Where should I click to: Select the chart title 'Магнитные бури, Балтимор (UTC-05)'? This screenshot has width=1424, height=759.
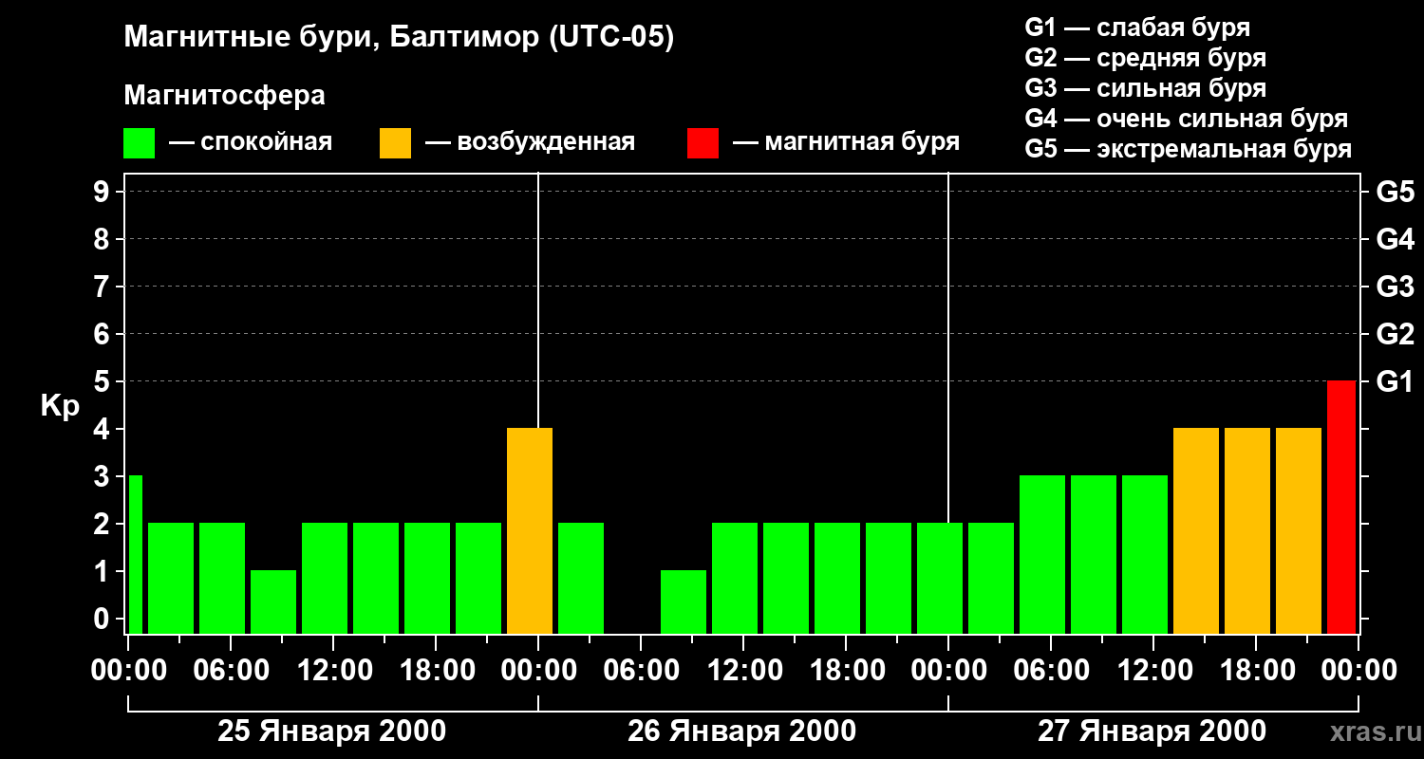(x=399, y=39)
